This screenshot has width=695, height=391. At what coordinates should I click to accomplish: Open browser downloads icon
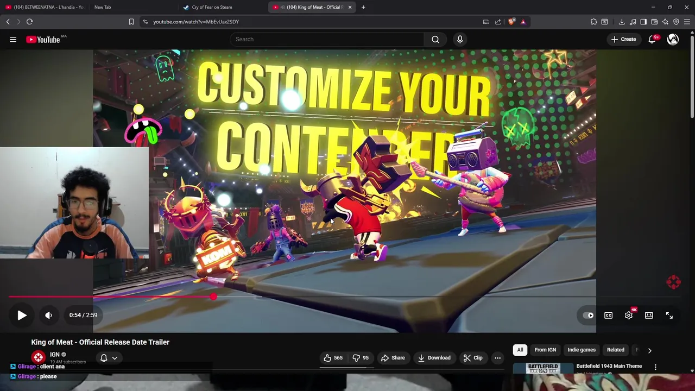coord(622,22)
